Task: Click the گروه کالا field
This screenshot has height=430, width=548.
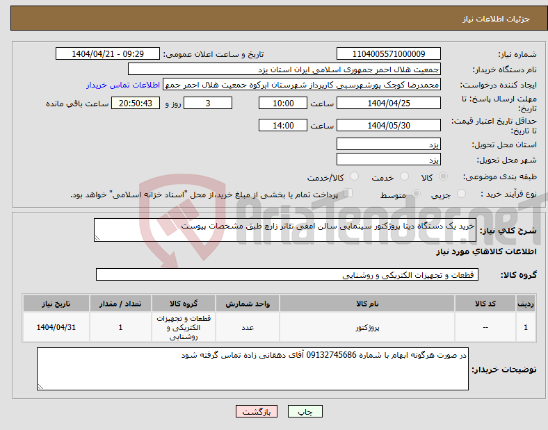Action: [287, 274]
